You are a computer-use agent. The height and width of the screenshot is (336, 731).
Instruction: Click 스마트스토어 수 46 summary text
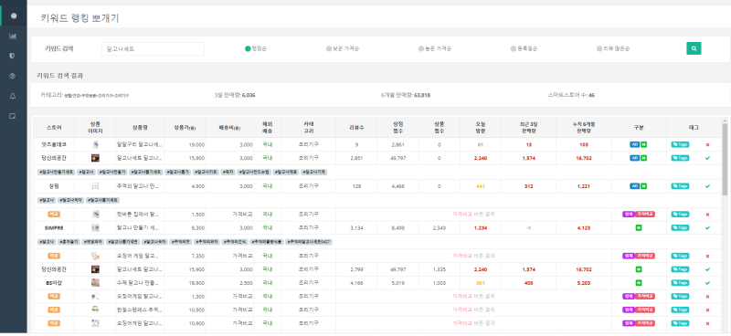point(571,95)
